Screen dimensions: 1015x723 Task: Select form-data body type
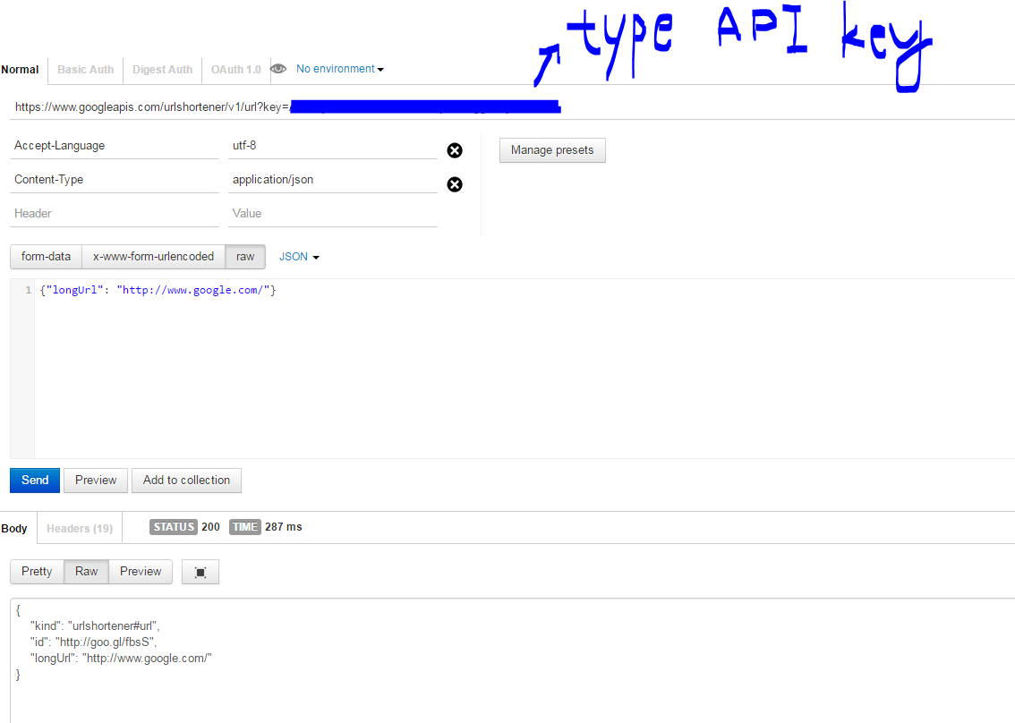click(x=46, y=257)
